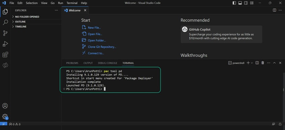Open the launch profile dropdown arrow
285x130 pixels.
tap(252, 63)
